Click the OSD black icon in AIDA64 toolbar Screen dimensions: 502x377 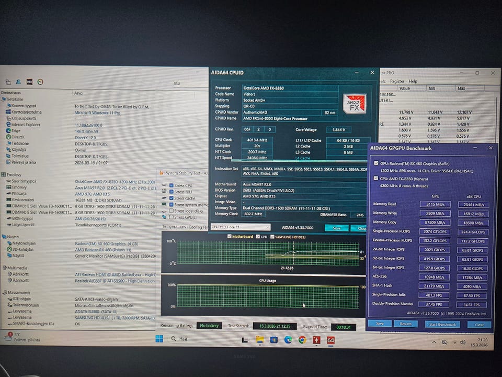[x=29, y=82]
